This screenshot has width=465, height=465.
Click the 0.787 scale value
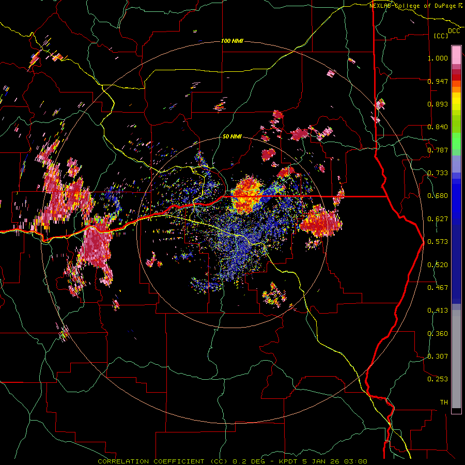(438, 150)
